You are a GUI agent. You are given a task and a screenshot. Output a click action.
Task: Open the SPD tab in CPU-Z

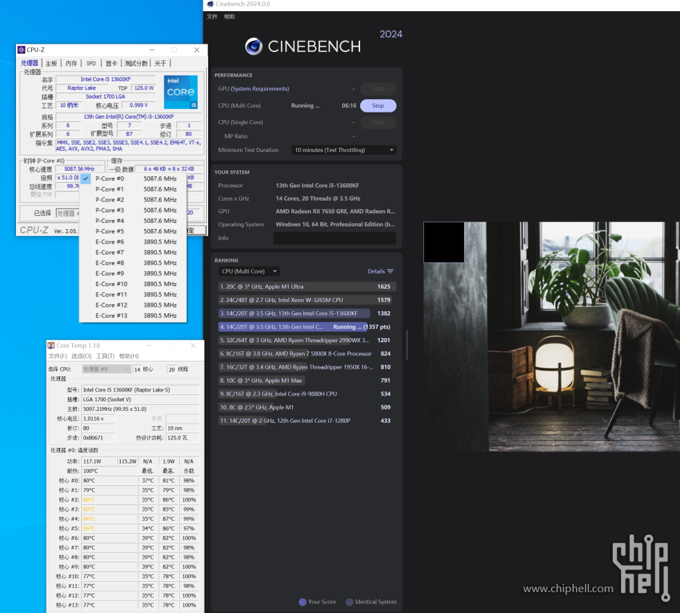[91, 63]
